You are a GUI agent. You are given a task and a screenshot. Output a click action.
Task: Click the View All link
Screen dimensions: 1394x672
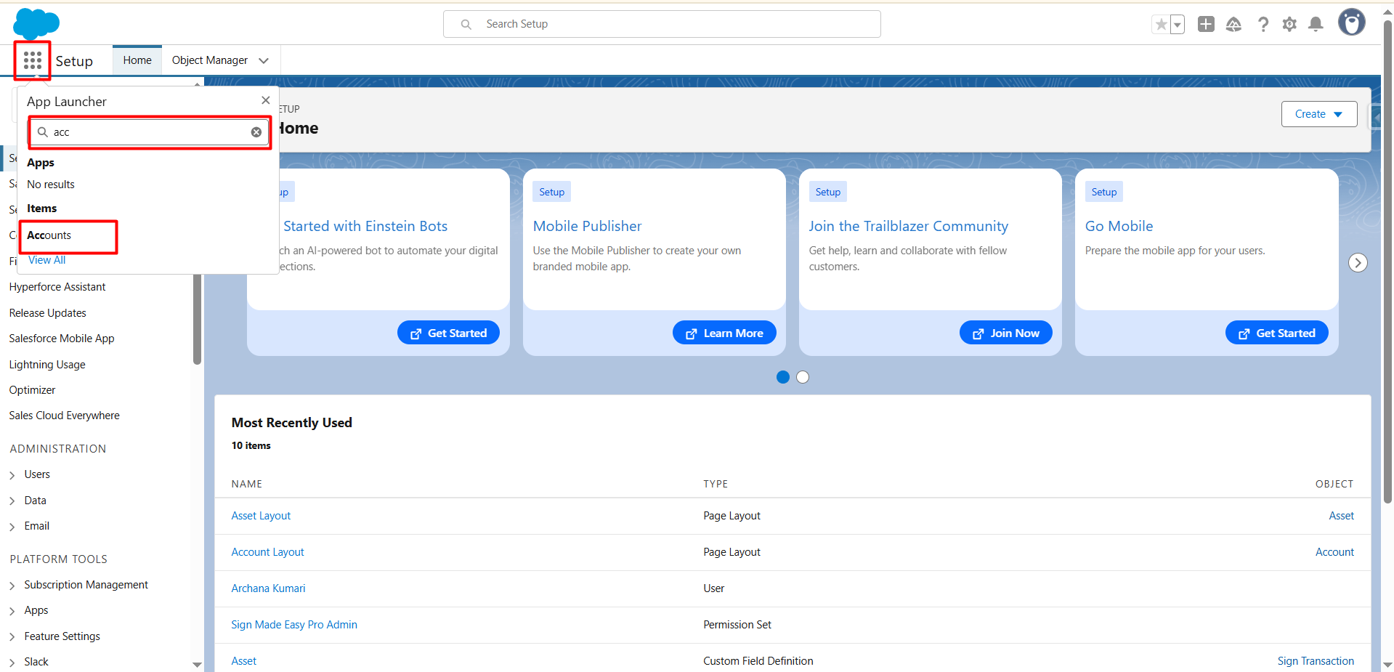click(x=46, y=260)
